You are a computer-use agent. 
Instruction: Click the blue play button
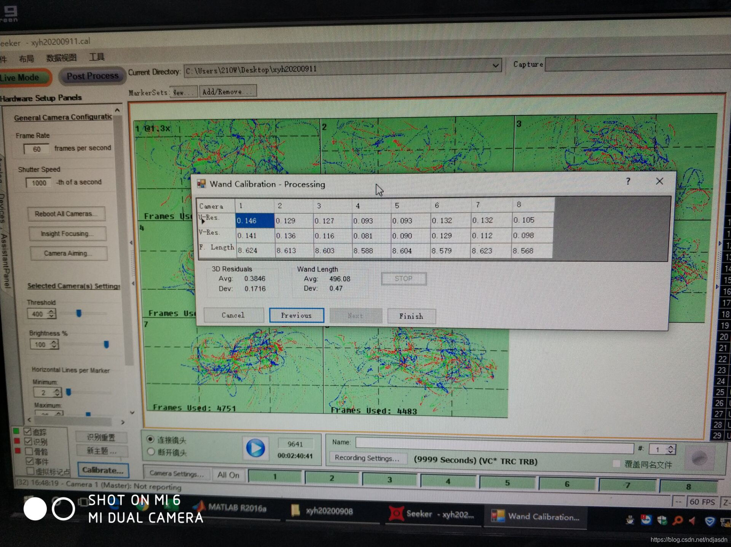click(255, 448)
